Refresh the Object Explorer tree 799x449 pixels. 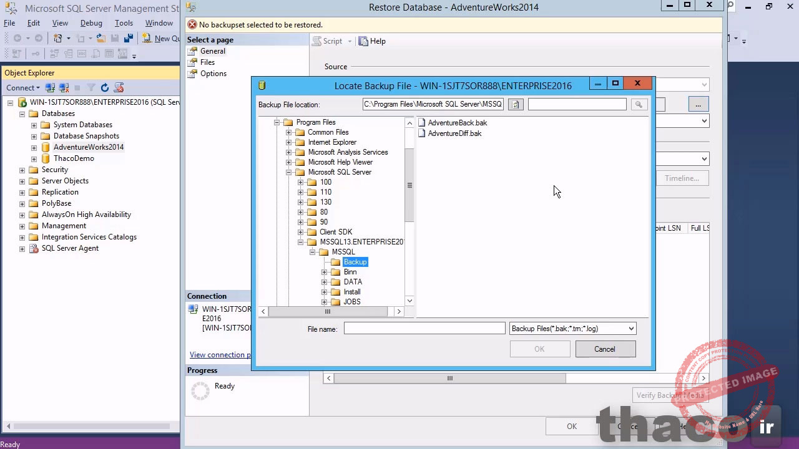click(104, 87)
